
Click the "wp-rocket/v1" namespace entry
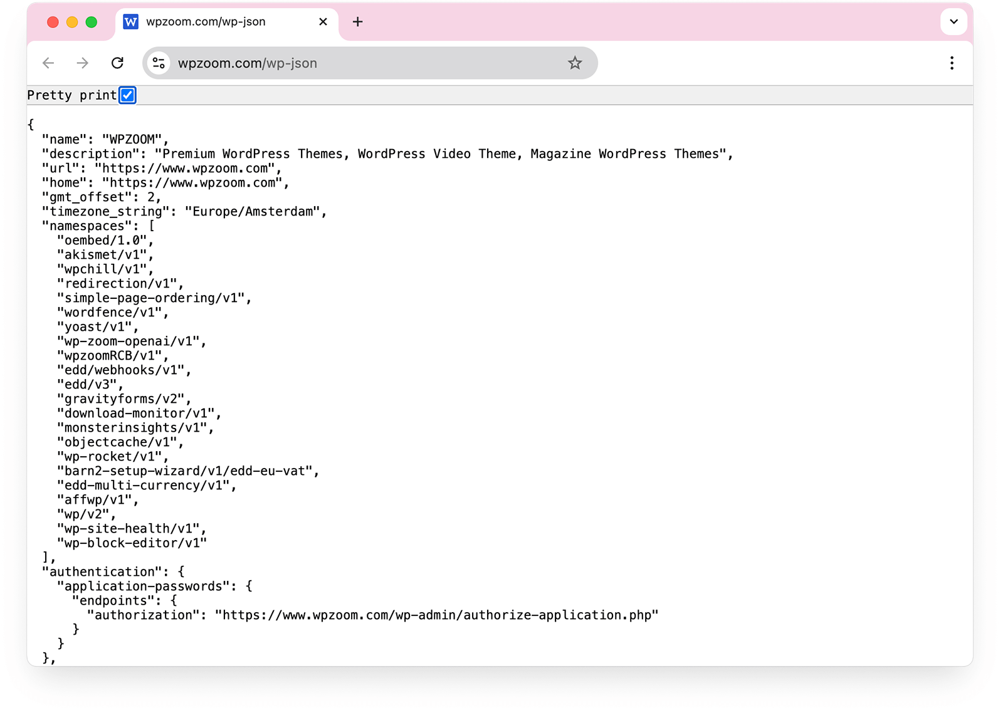112,457
